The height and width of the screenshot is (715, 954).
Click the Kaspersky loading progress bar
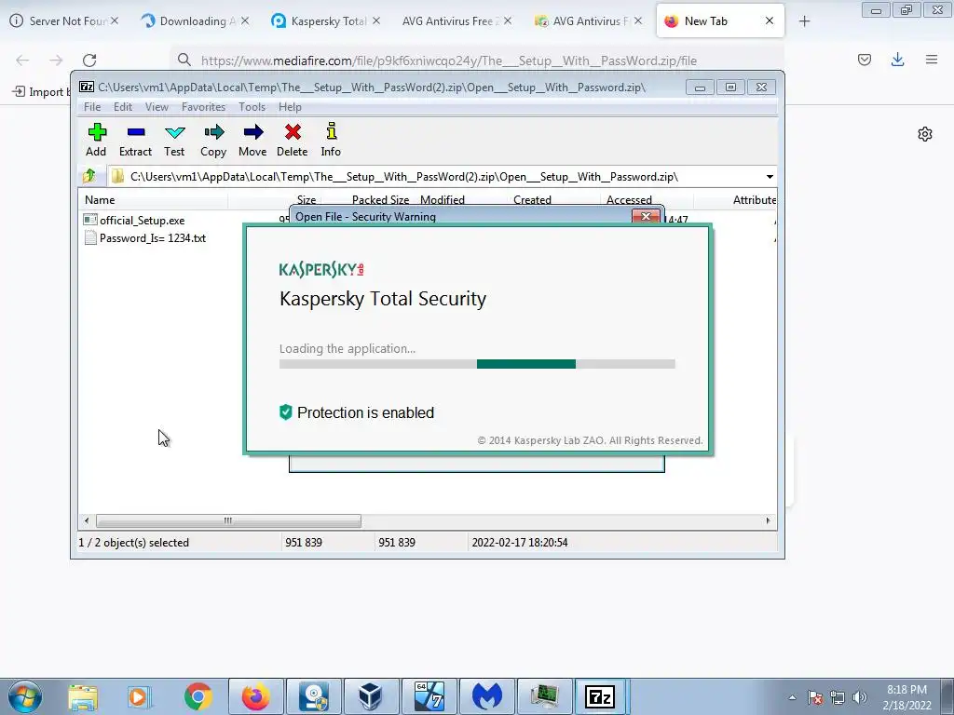pyautogui.click(x=477, y=364)
